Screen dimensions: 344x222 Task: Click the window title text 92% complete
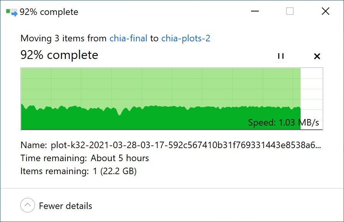pyautogui.click(x=49, y=12)
